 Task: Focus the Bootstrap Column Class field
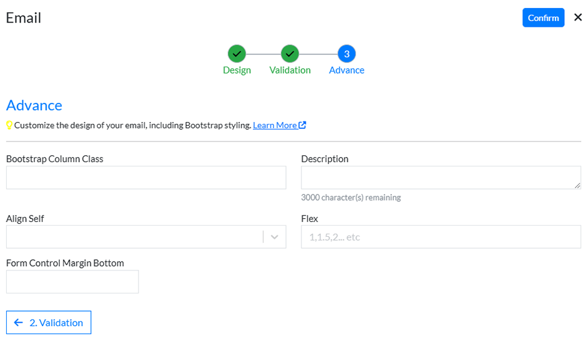click(146, 178)
